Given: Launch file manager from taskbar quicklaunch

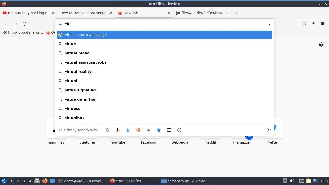Looking at the screenshot, I should point(37,181).
